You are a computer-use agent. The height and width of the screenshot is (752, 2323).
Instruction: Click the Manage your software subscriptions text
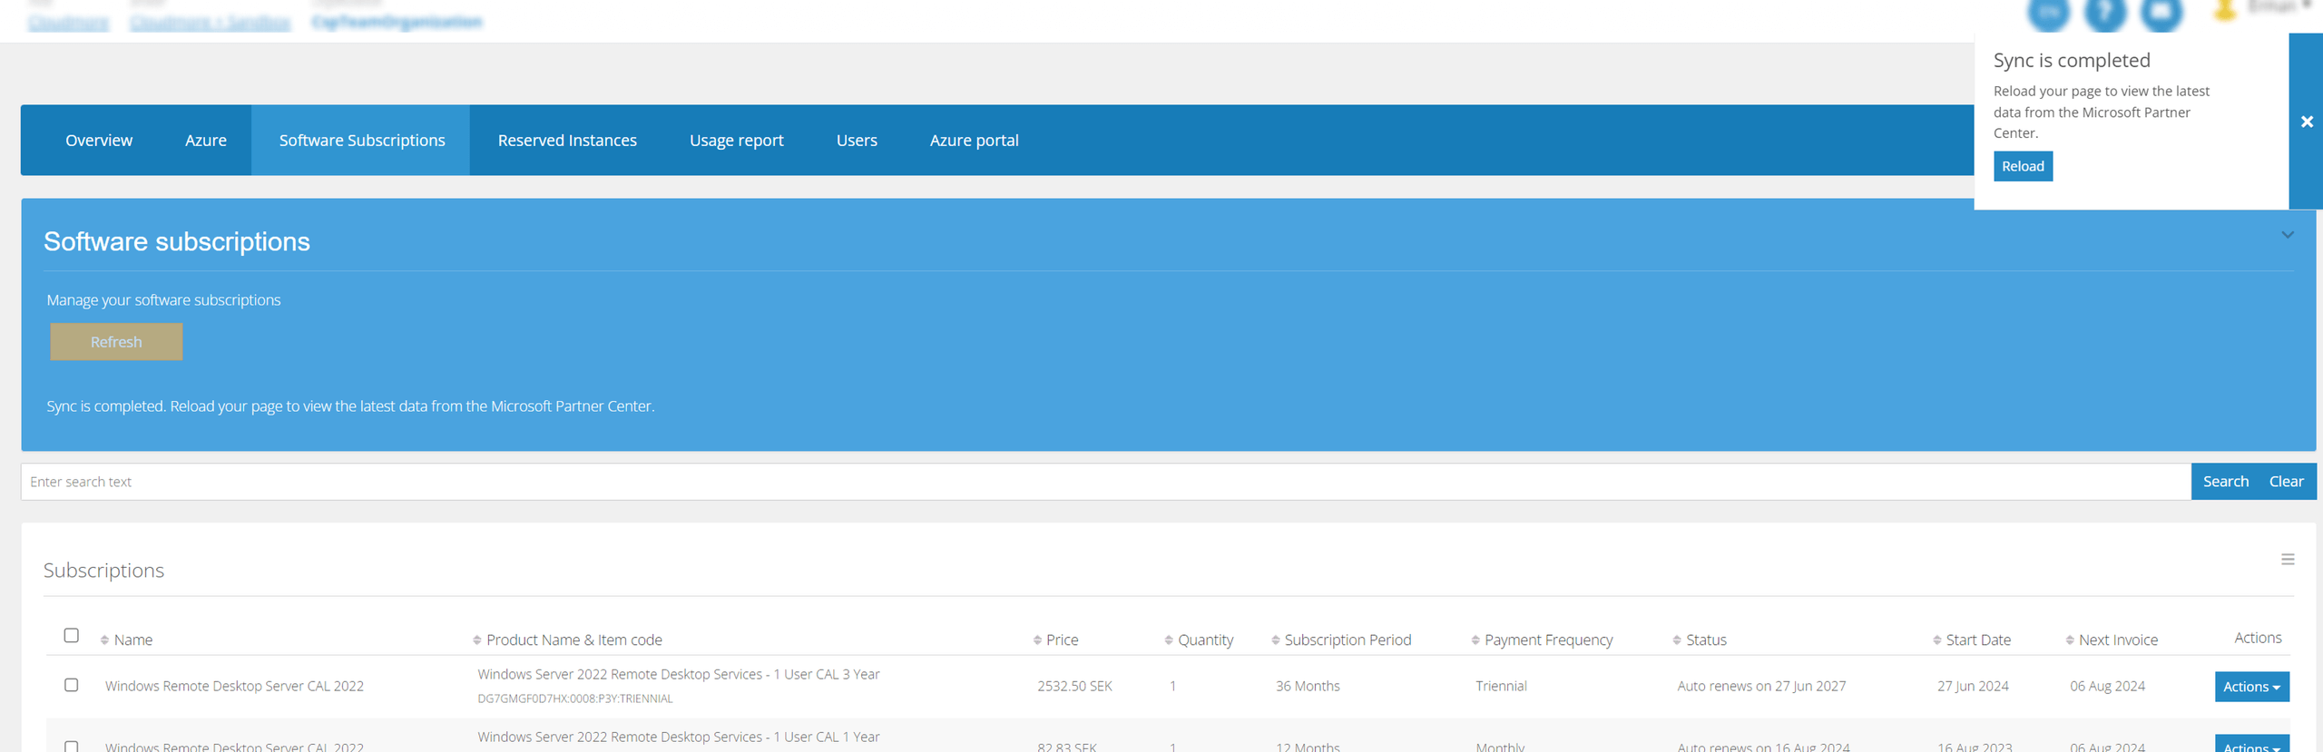click(x=163, y=300)
